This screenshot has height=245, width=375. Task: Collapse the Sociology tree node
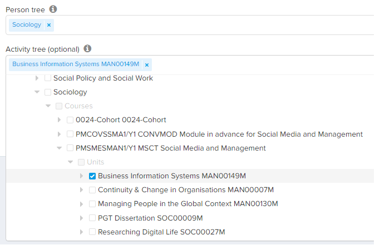(37, 92)
